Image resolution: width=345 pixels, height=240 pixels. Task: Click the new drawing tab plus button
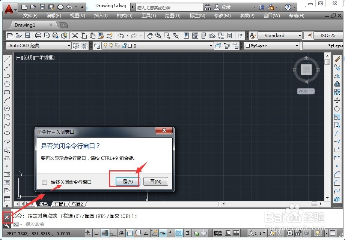point(63,25)
